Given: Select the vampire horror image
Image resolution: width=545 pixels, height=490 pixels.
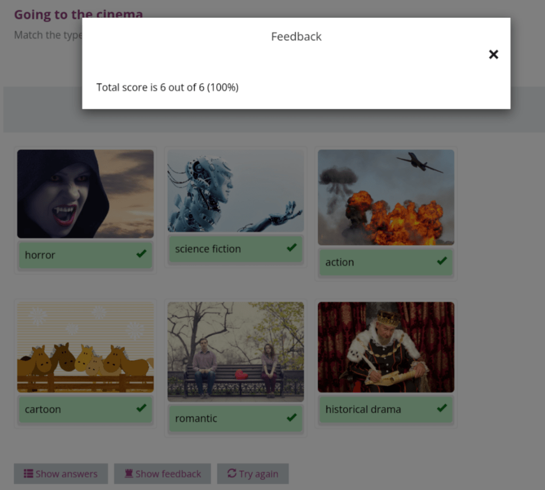Looking at the screenshot, I should pos(85,194).
